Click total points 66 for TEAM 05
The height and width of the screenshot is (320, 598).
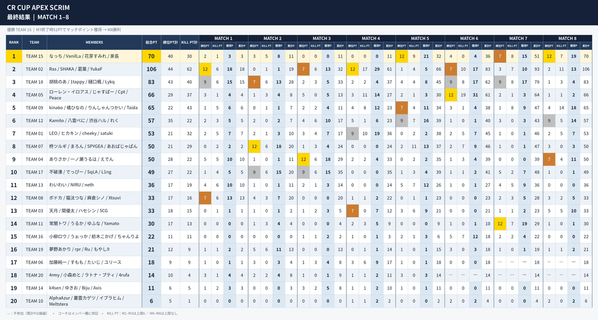click(x=151, y=95)
